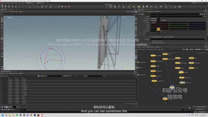
Task: Click Move Centroid to Origin button
Action: point(157,37)
